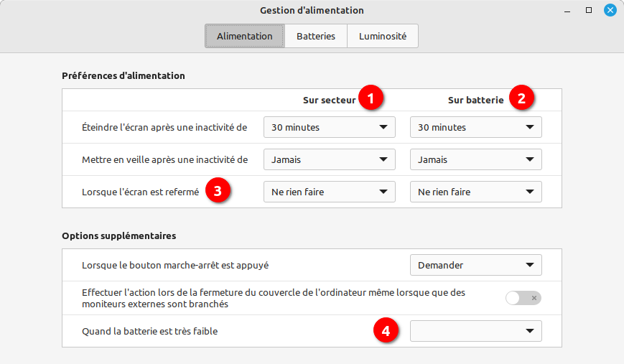The image size is (624, 364).
Task: Open 'Mettre en veille' dropdown under Sur secteur
Action: 329,159
